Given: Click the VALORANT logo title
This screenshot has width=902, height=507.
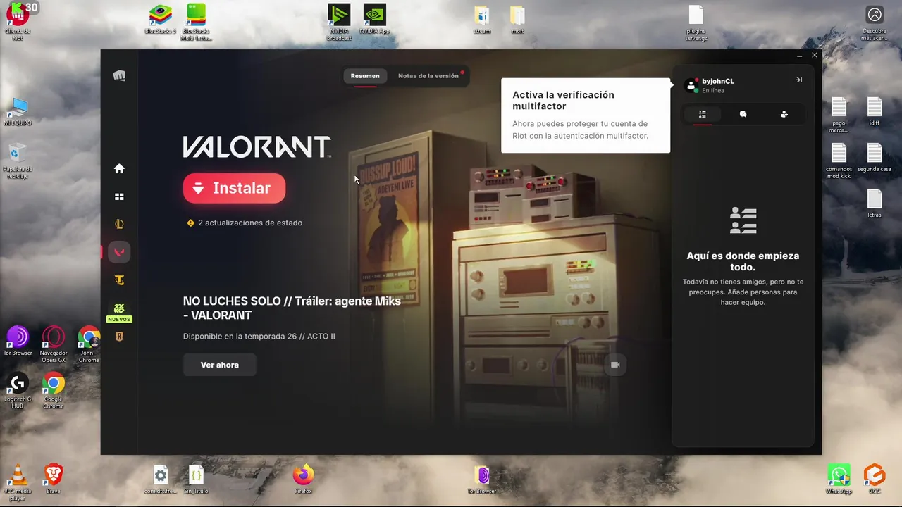Looking at the screenshot, I should click(257, 147).
